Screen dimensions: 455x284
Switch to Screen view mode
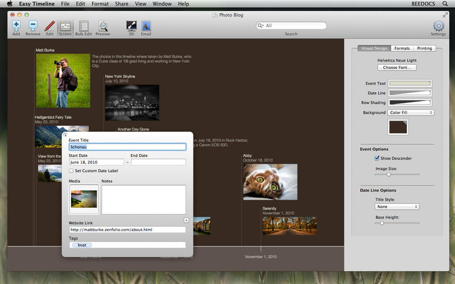65,26
